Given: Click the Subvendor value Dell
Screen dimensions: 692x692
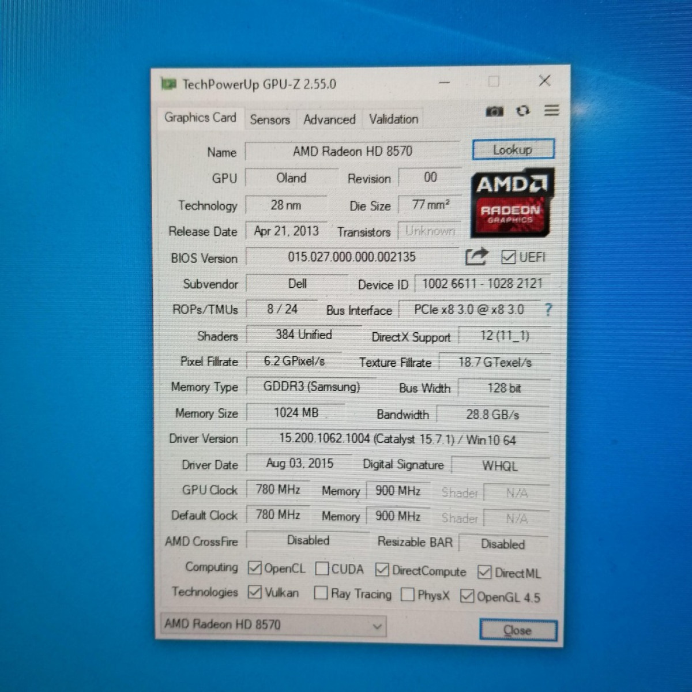Looking at the screenshot, I should (x=297, y=283).
